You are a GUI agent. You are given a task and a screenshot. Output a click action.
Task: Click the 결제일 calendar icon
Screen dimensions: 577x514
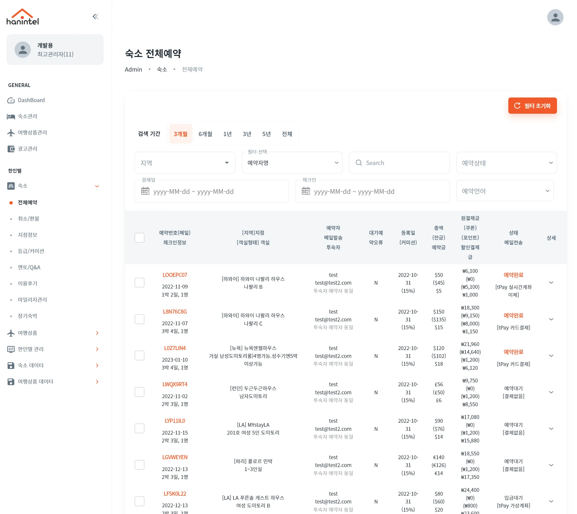145,191
